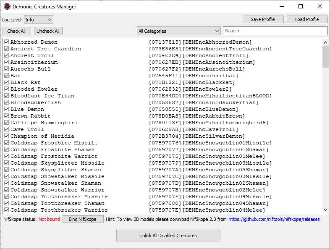Open the Log Level dropdown

coord(38,19)
